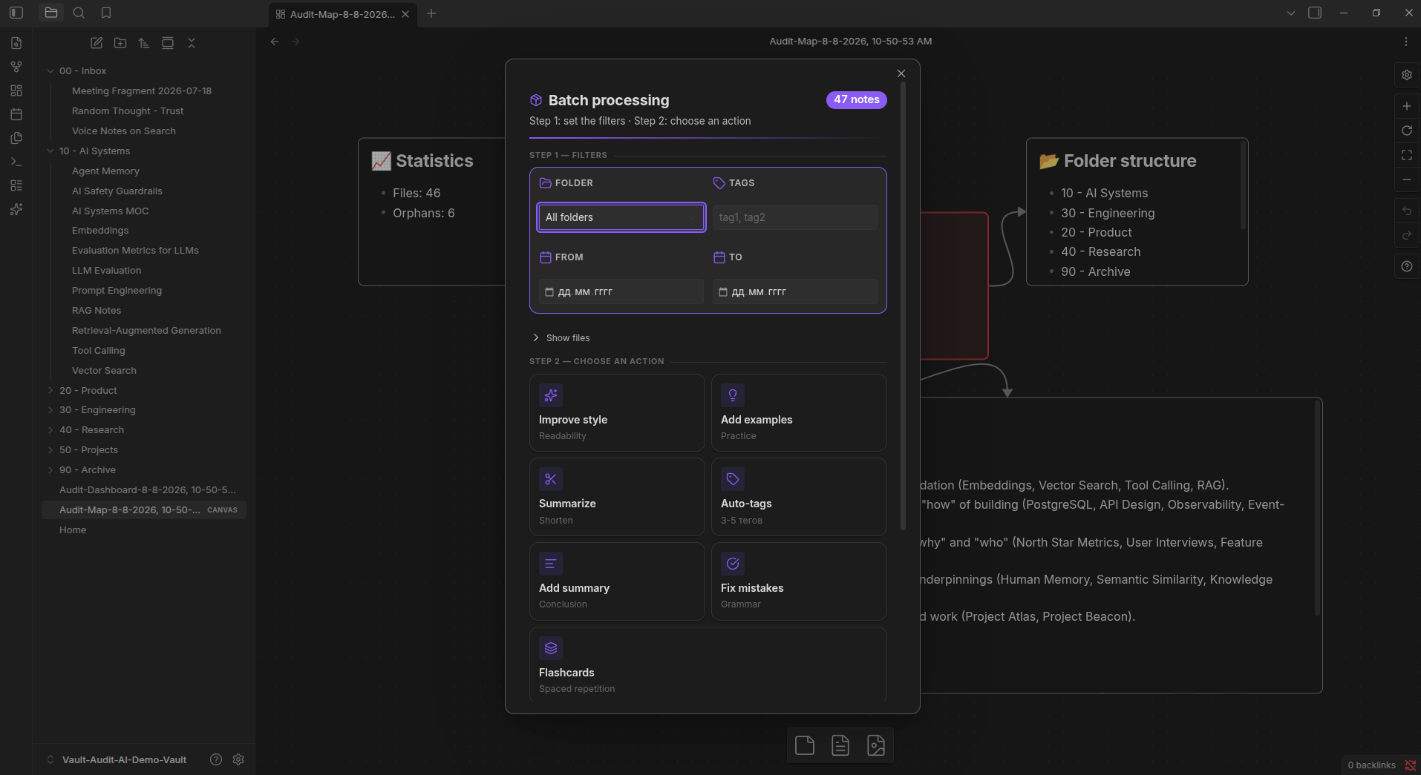1421x775 pixels.
Task: Open the canvas ribbon icon
Action: pos(16,90)
